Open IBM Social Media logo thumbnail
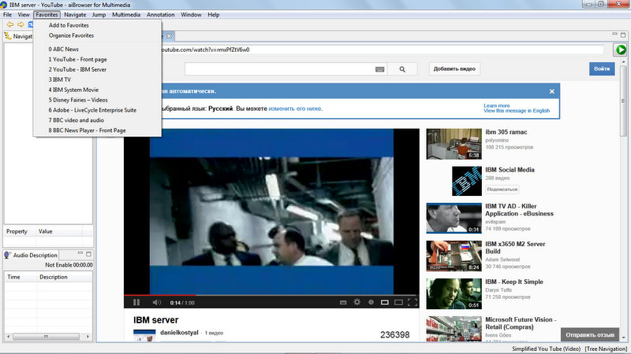The image size is (631, 354). pos(467,182)
